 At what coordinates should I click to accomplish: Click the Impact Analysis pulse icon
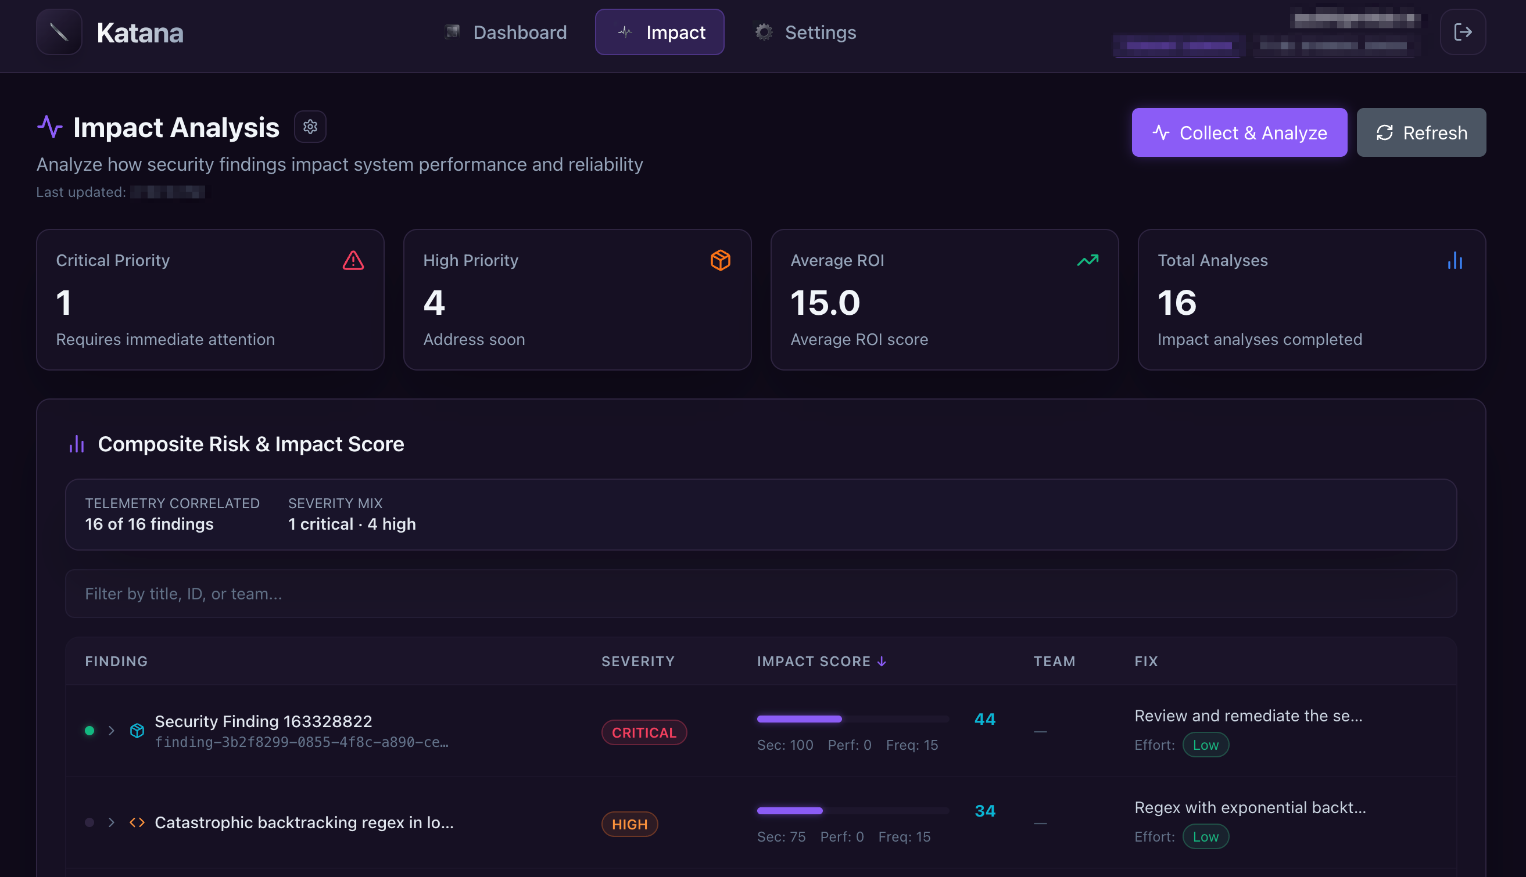(50, 127)
